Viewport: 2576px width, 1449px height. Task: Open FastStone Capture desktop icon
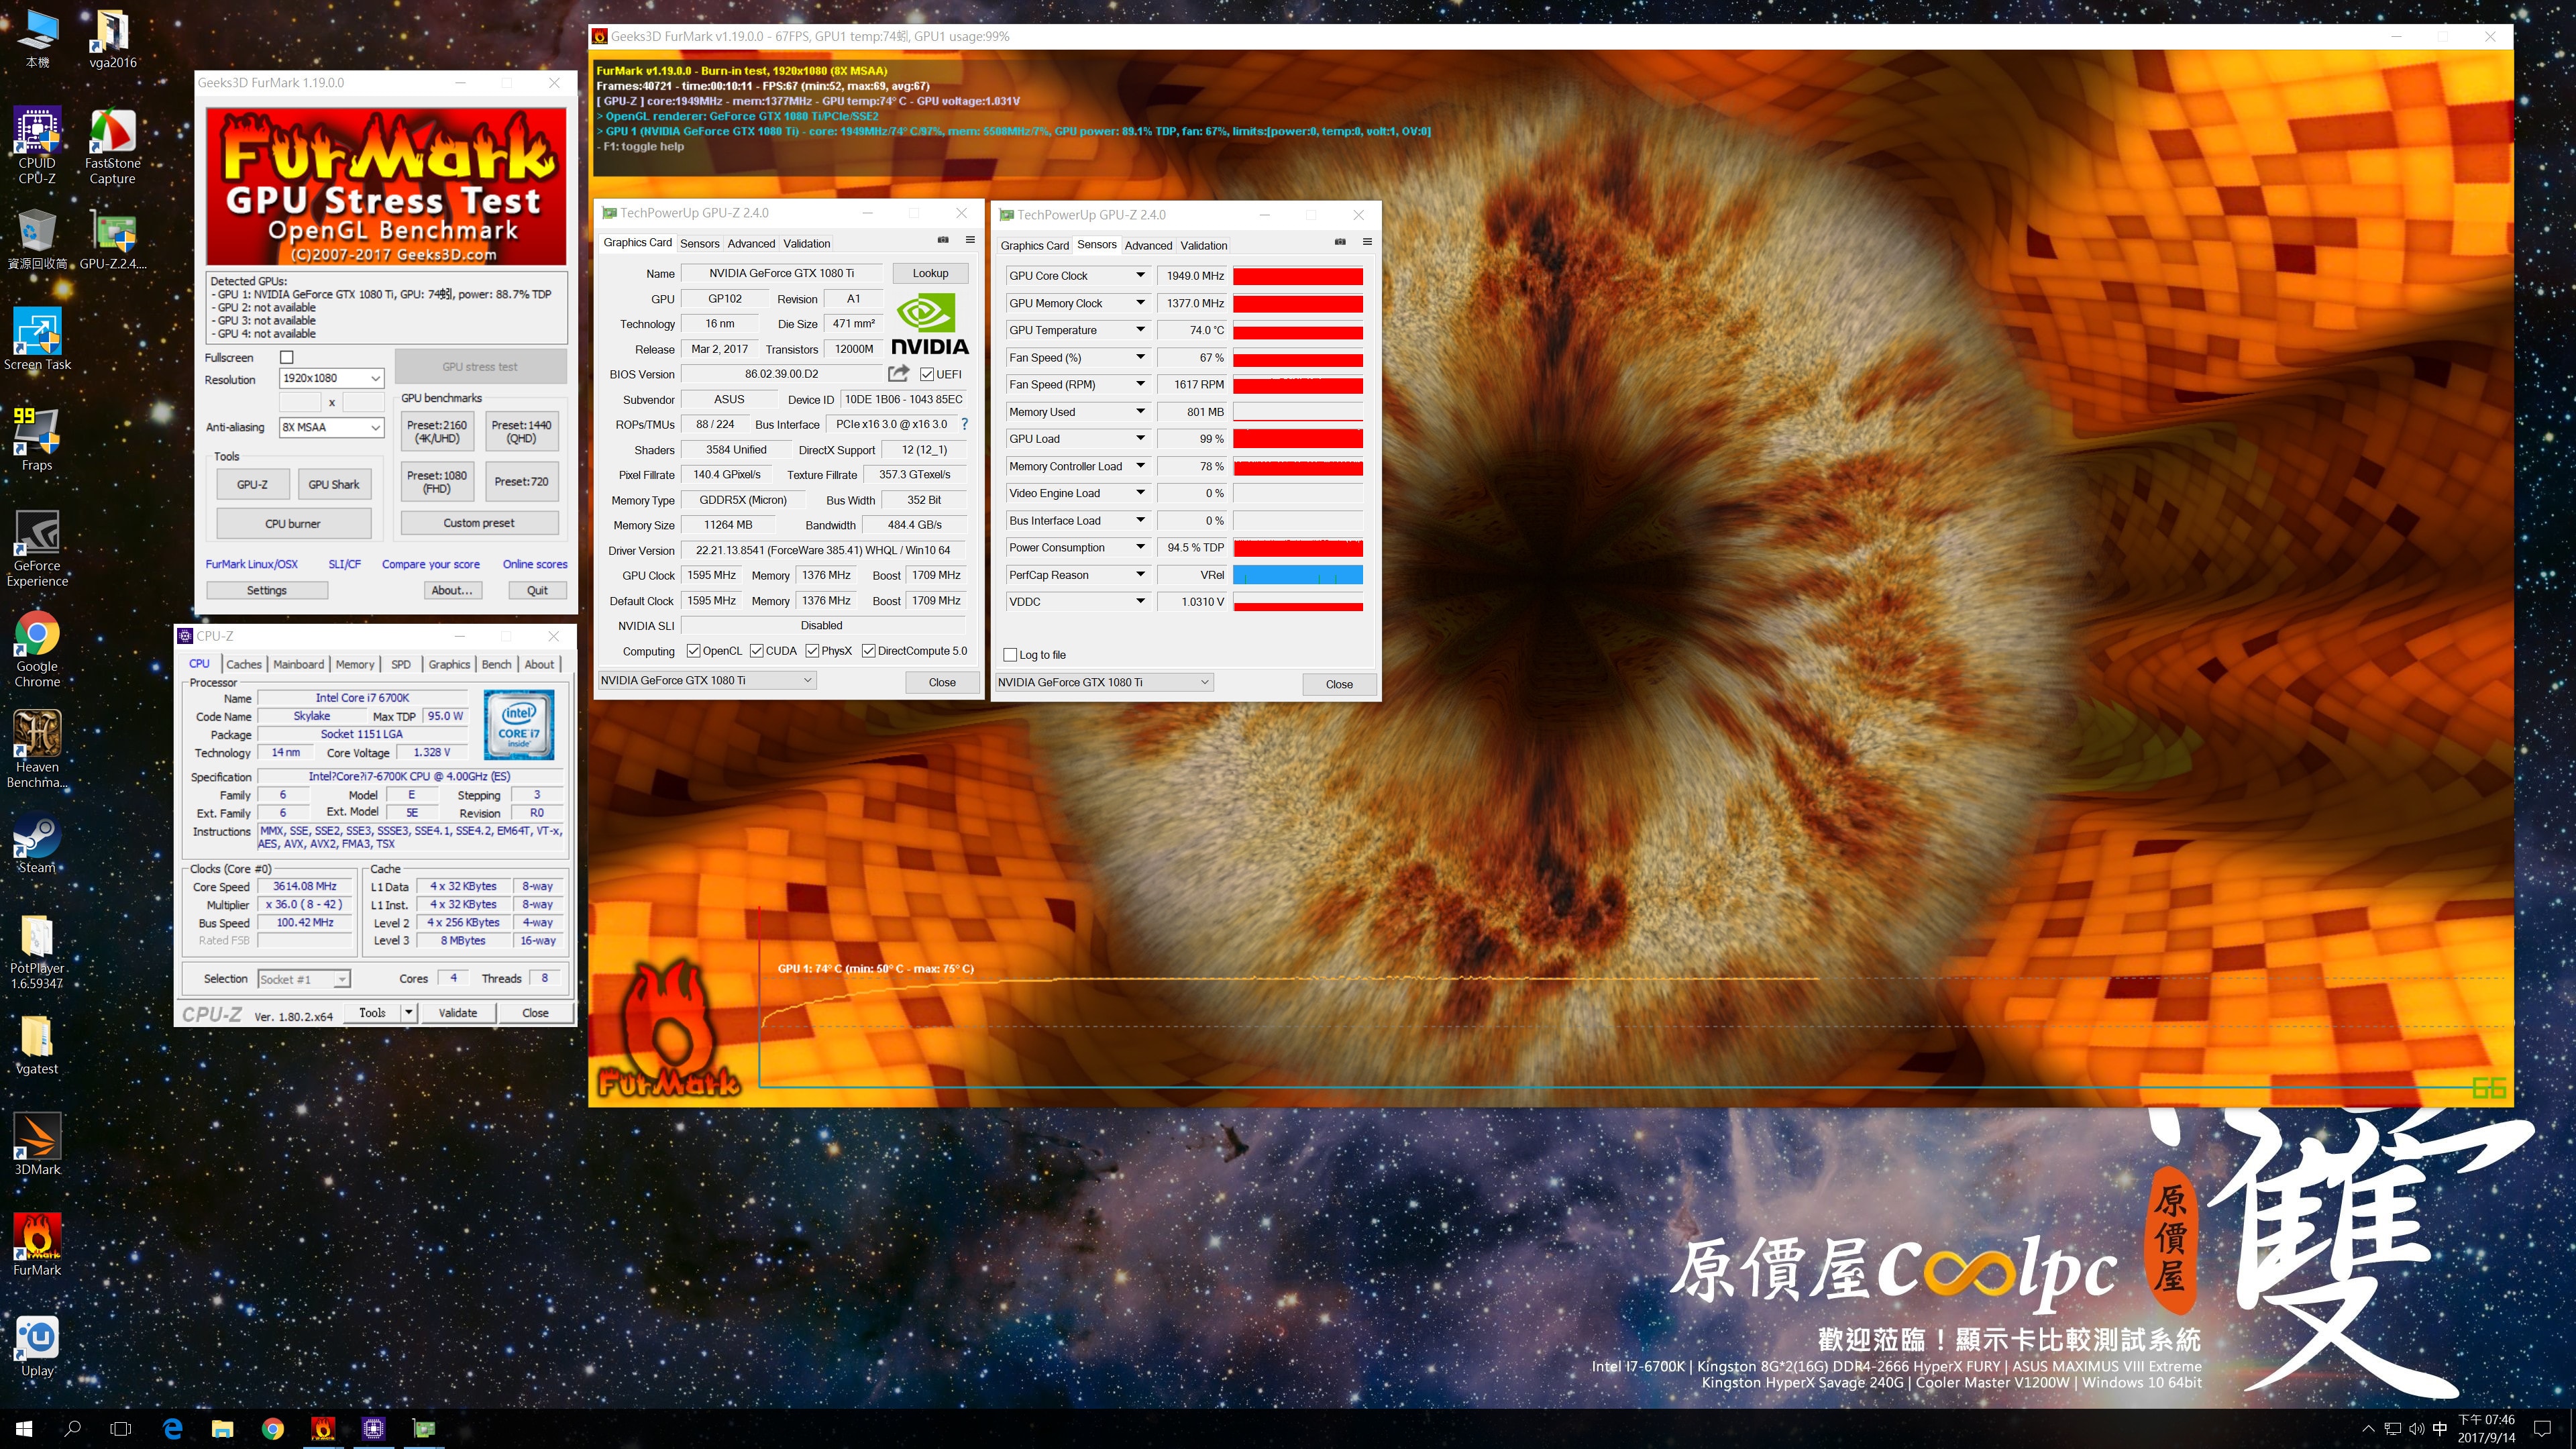coord(112,146)
